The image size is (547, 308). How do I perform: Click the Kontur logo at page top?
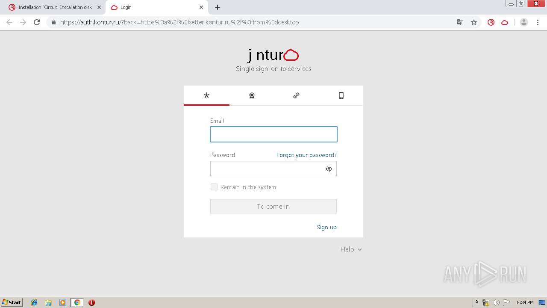[x=273, y=55]
